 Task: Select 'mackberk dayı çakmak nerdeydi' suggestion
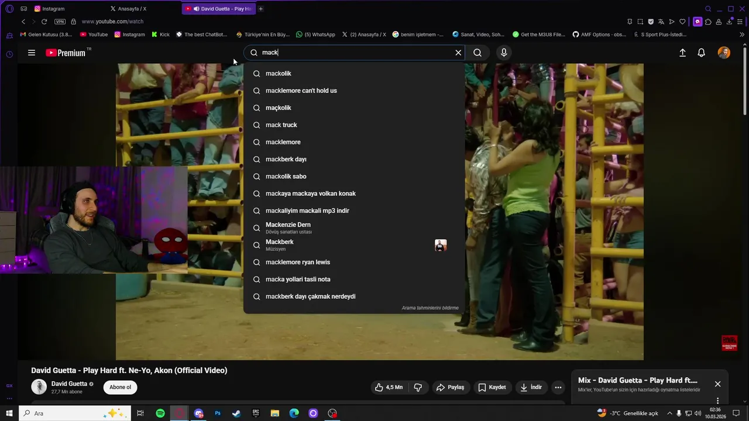pyautogui.click(x=354, y=296)
